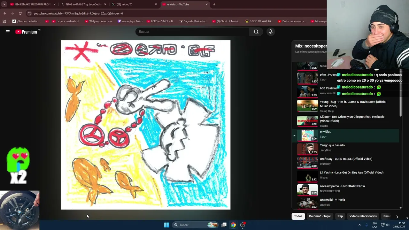The width and height of the screenshot is (409, 230).
Task: Show more filter chips with right arrow
Action: click(x=397, y=216)
